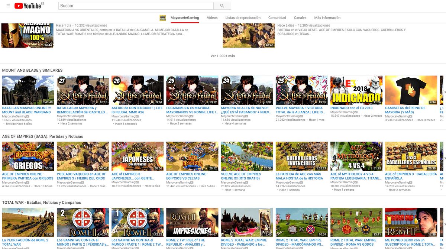Image resolution: width=446 pixels, height=249 pixels.
Task: Click MayorceteGaming under Batallas Masivas Online video
Action: pyautogui.click(x=15, y=116)
